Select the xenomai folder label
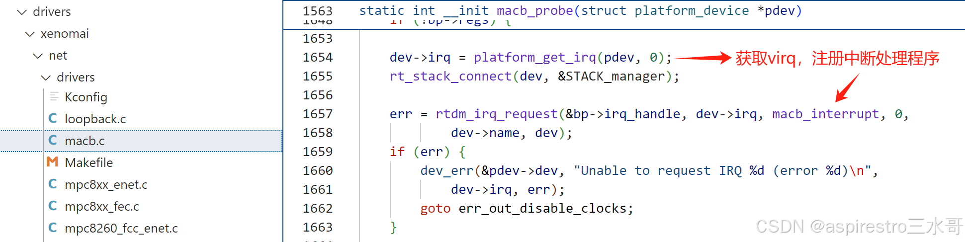 [x=65, y=34]
